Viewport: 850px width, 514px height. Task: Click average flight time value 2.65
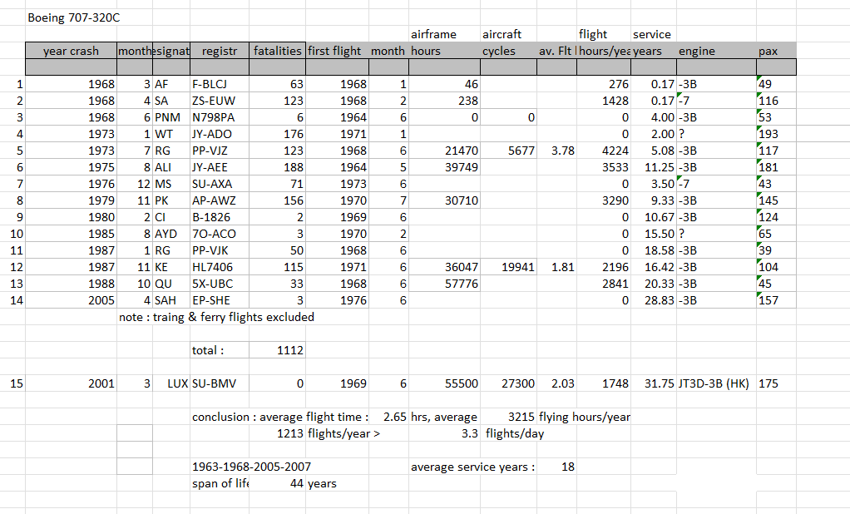click(388, 417)
